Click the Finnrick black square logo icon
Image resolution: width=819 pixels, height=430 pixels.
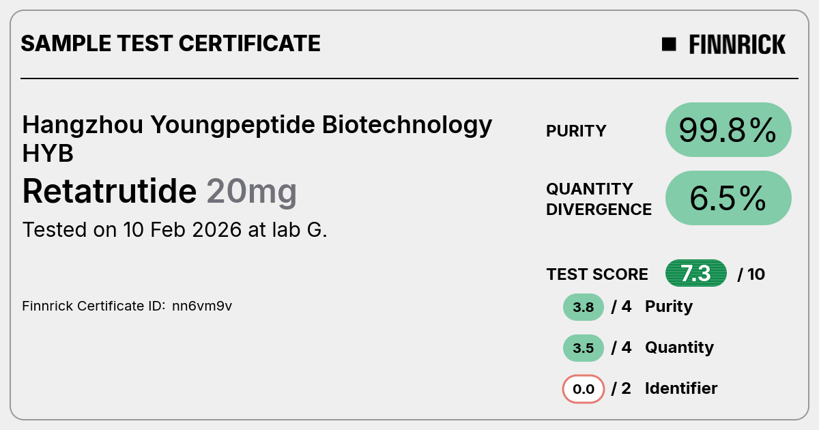669,44
